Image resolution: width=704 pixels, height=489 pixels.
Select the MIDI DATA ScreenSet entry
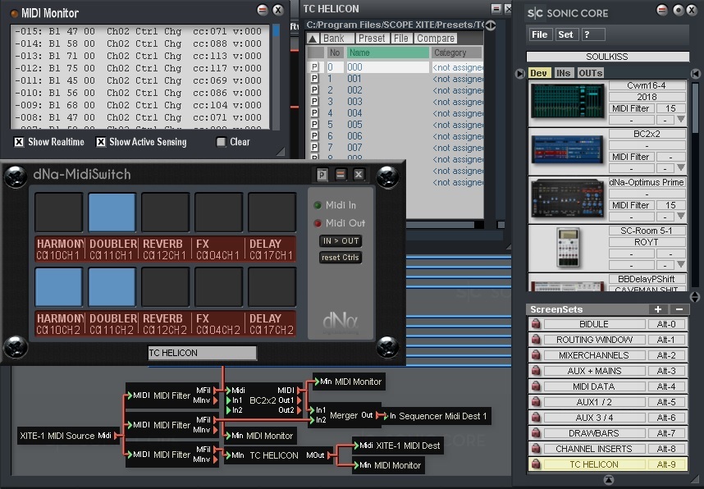[593, 386]
